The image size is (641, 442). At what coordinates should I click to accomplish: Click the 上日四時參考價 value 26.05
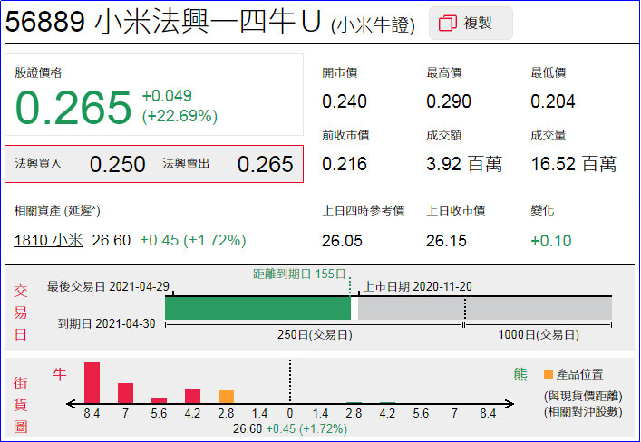tap(342, 241)
